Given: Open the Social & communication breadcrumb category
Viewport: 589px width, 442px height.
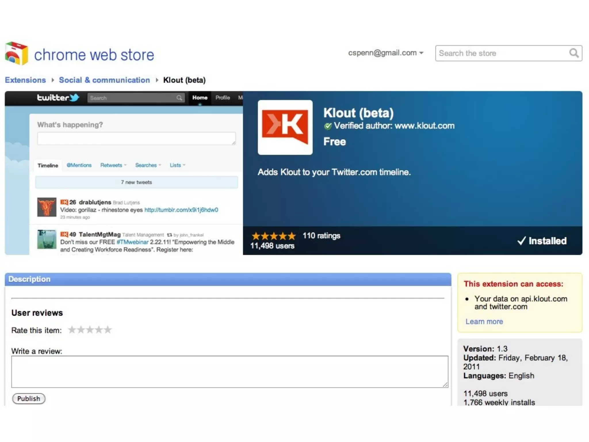Looking at the screenshot, I should pyautogui.click(x=104, y=80).
